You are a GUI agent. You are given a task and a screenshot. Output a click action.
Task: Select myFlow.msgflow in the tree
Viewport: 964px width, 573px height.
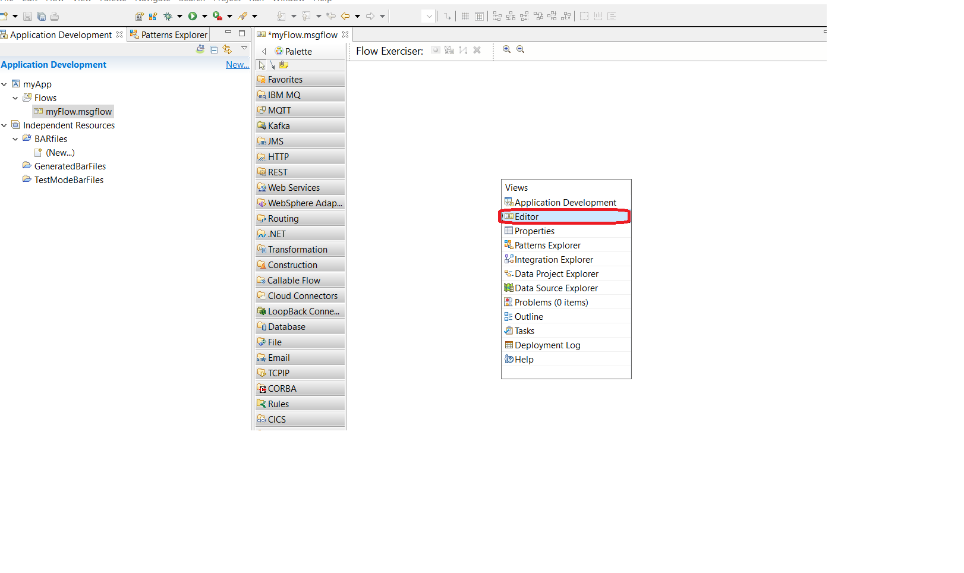pos(73,112)
